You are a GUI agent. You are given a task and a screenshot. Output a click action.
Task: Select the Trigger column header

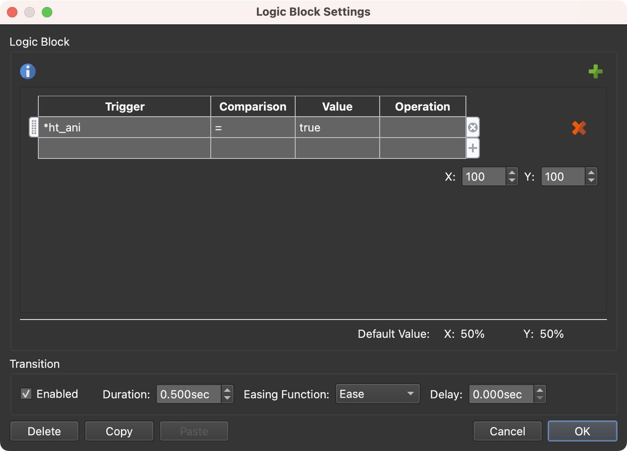[x=124, y=106]
